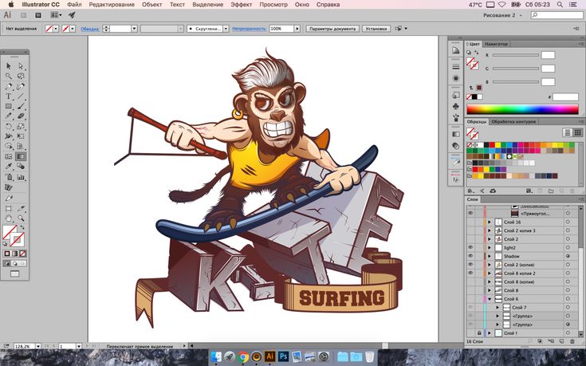Show the Слой 8 layer

470,290
